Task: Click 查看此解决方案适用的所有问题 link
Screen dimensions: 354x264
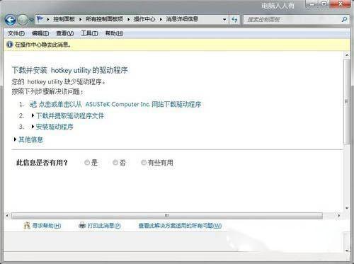Action: point(180,226)
